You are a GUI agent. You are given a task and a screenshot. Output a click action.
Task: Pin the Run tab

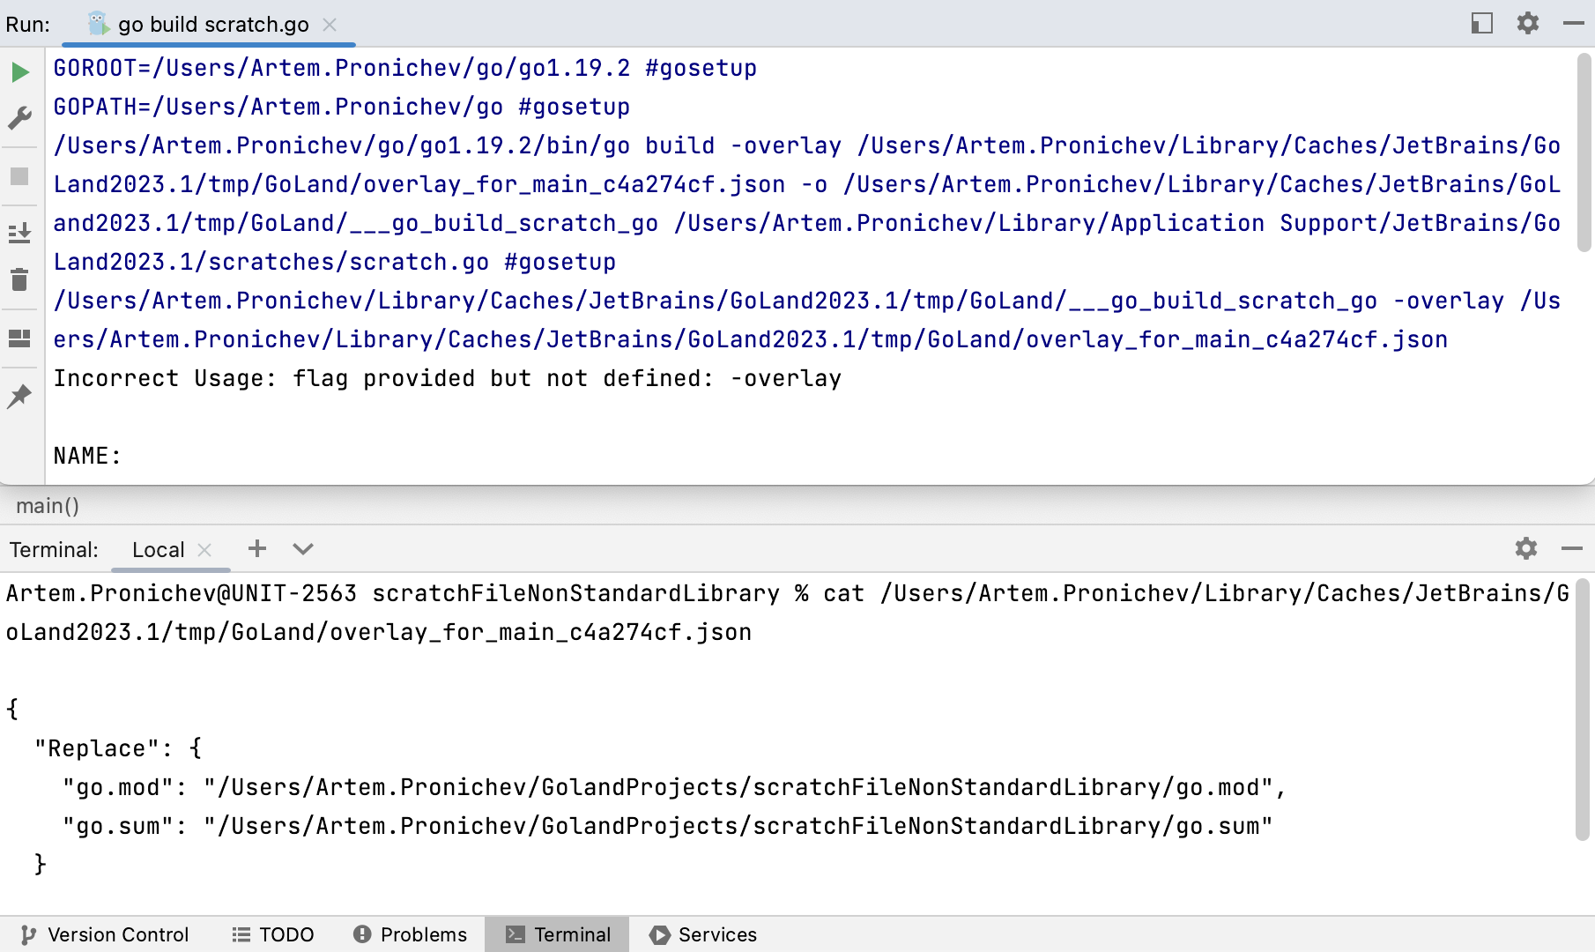[19, 397]
